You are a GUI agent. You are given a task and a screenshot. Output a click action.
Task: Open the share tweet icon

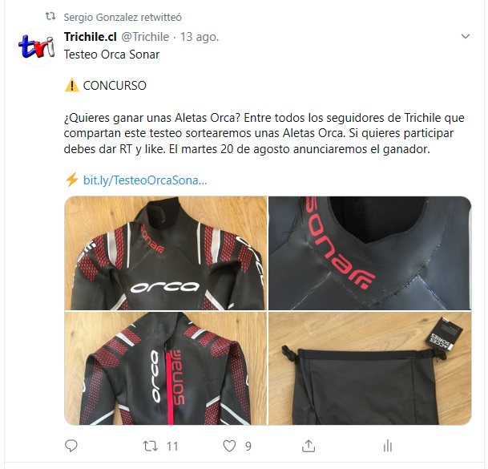coord(309,446)
